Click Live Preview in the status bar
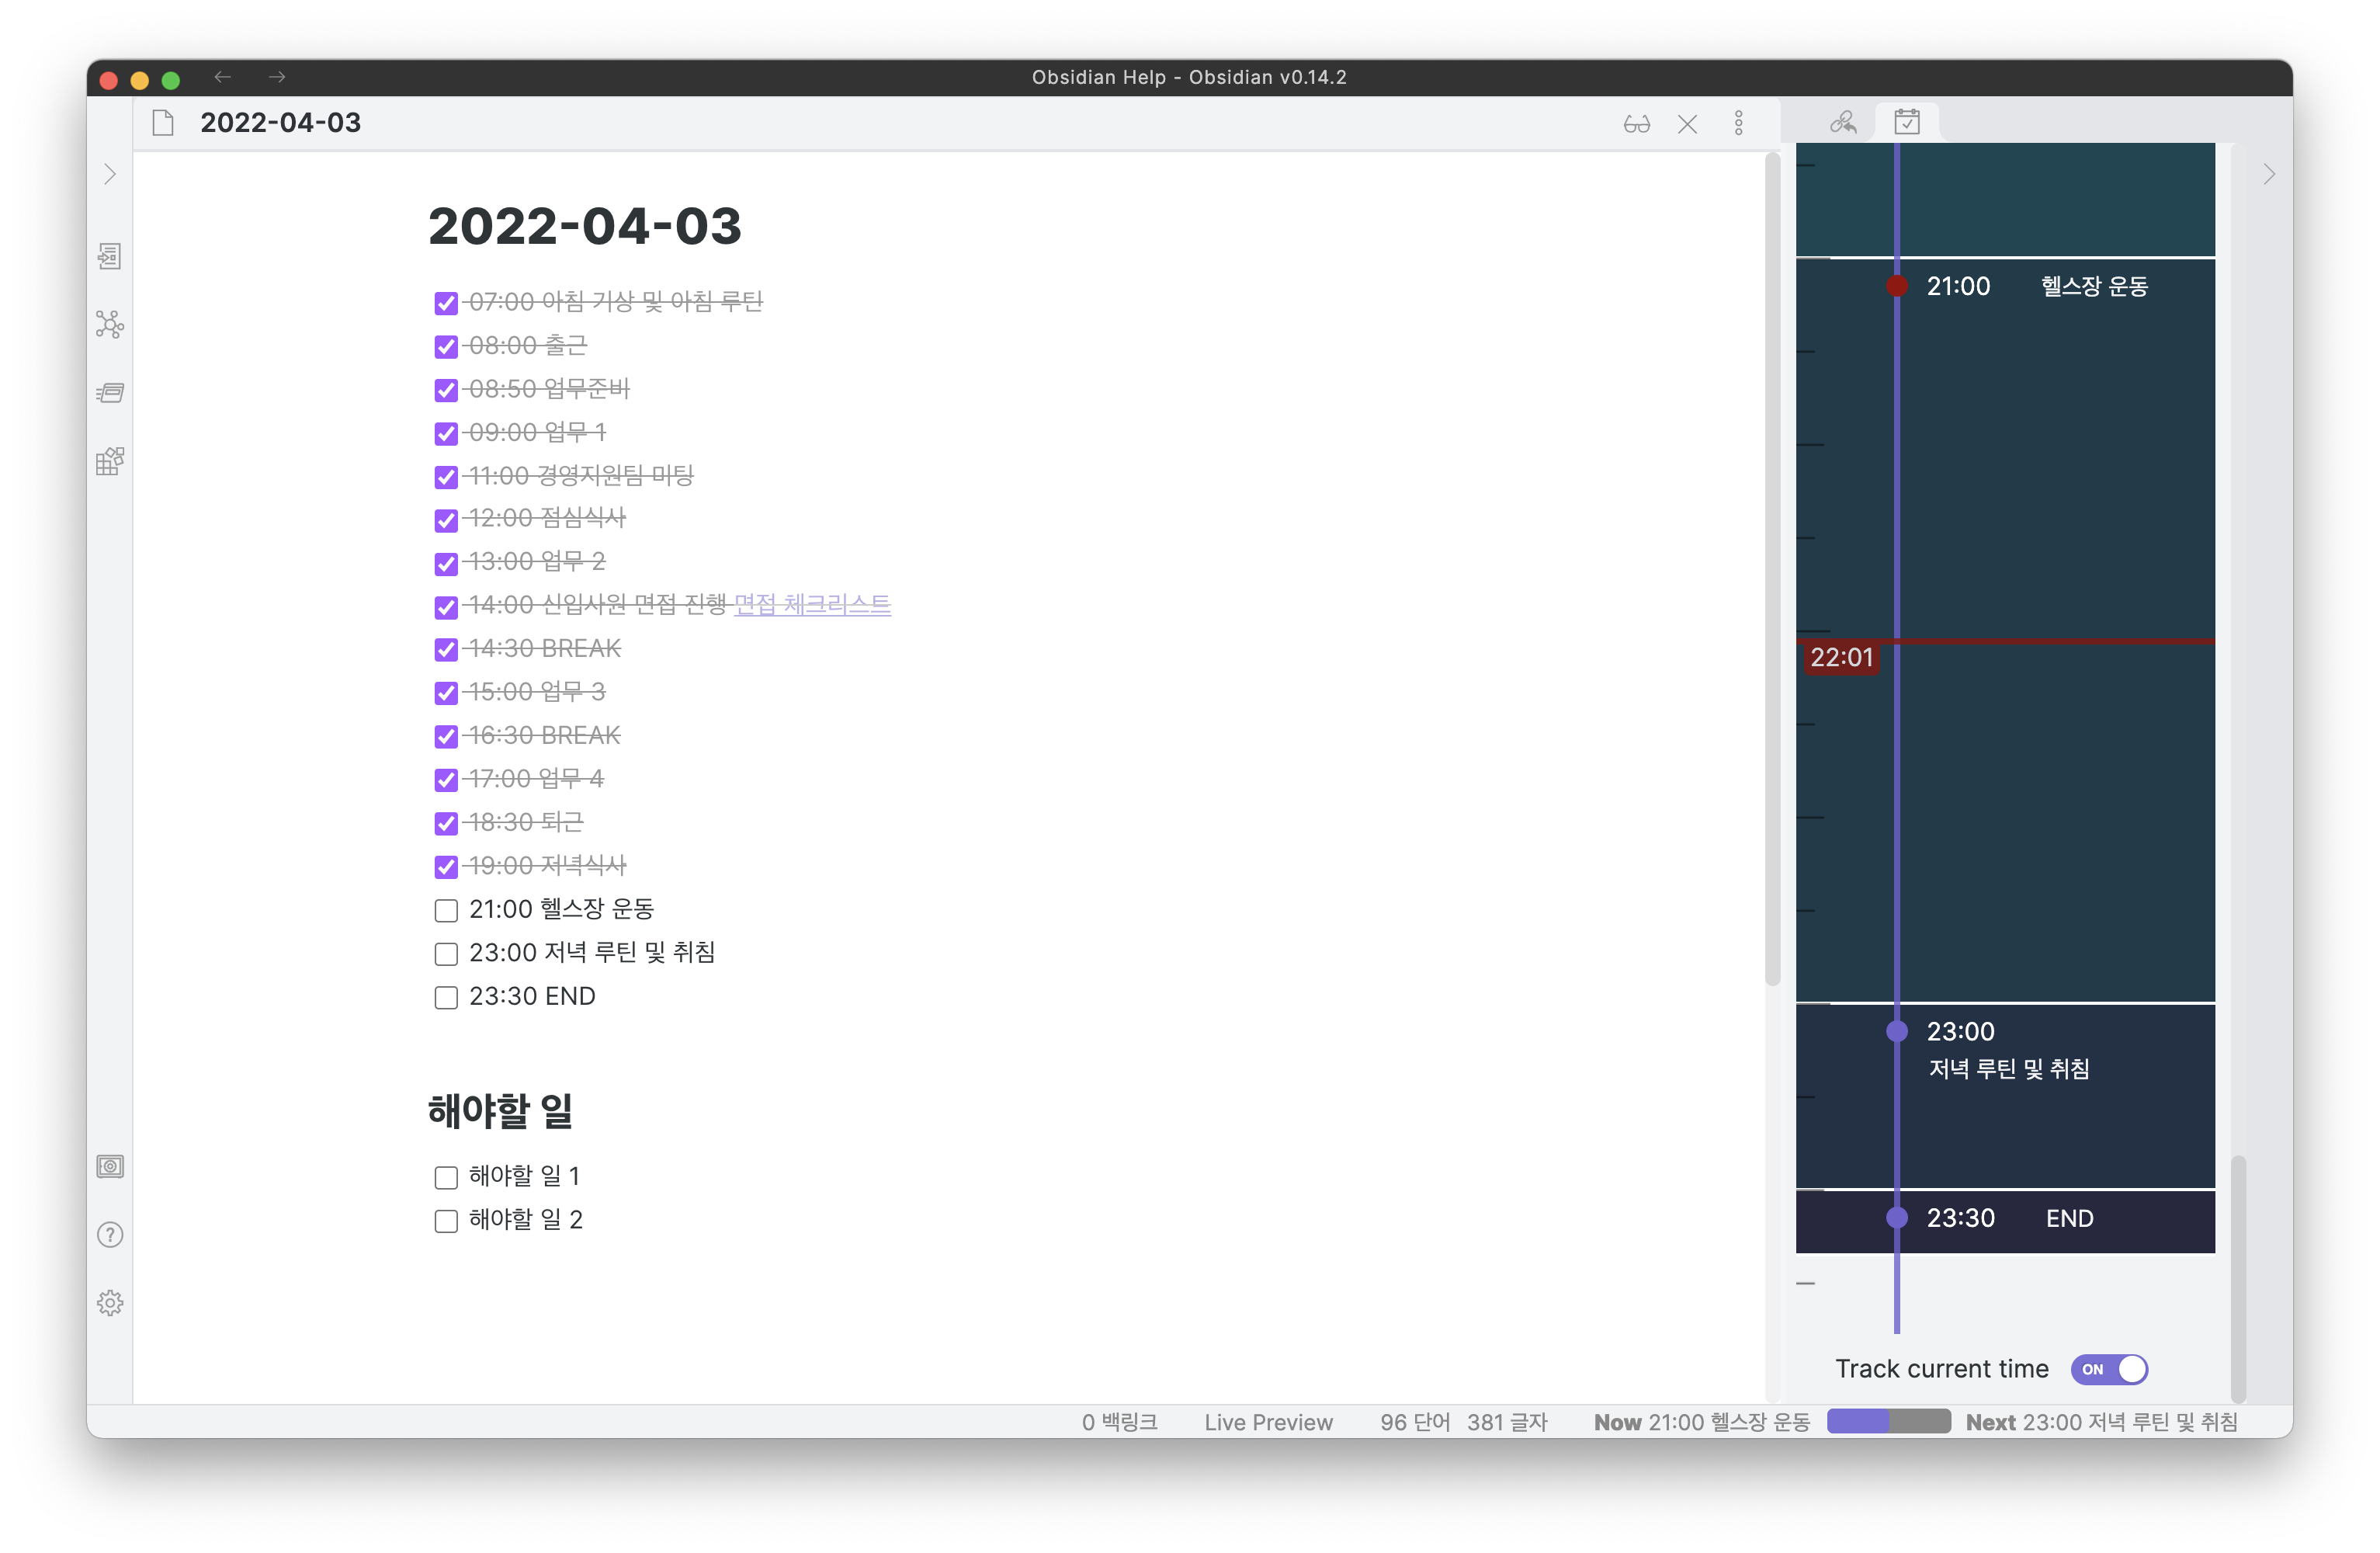 point(1268,1422)
